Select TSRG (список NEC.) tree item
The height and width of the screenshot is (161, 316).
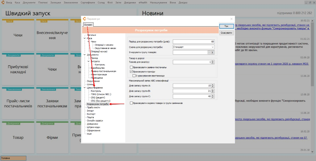(101, 94)
